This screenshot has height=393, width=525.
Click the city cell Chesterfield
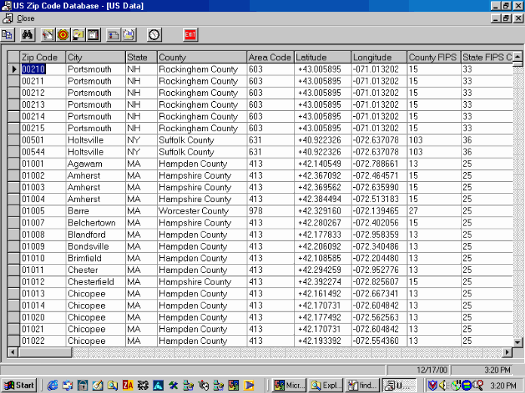click(x=95, y=282)
